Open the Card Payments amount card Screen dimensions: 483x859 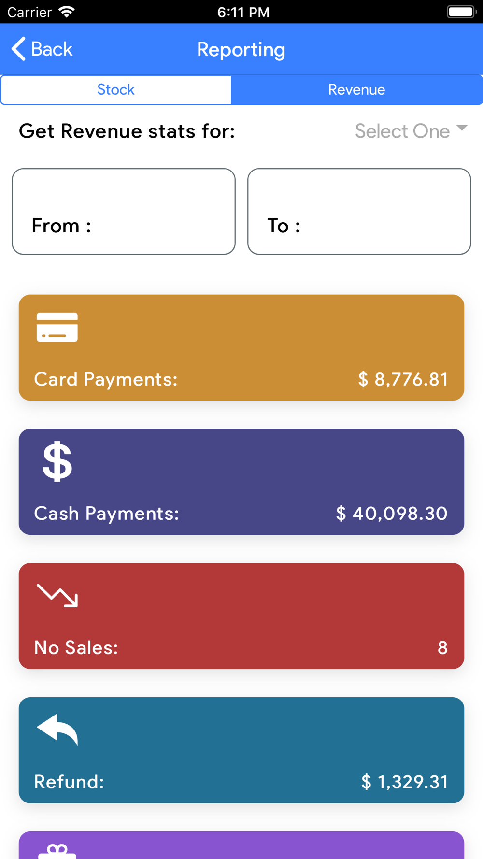pyautogui.click(x=241, y=347)
